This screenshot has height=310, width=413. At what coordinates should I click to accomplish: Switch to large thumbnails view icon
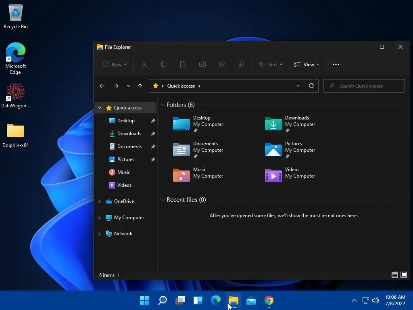pos(403,275)
